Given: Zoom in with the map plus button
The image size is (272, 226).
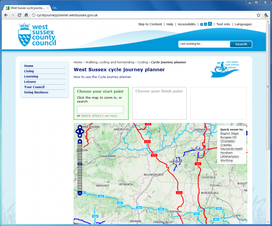Looking at the screenshot, I should pos(80,141).
